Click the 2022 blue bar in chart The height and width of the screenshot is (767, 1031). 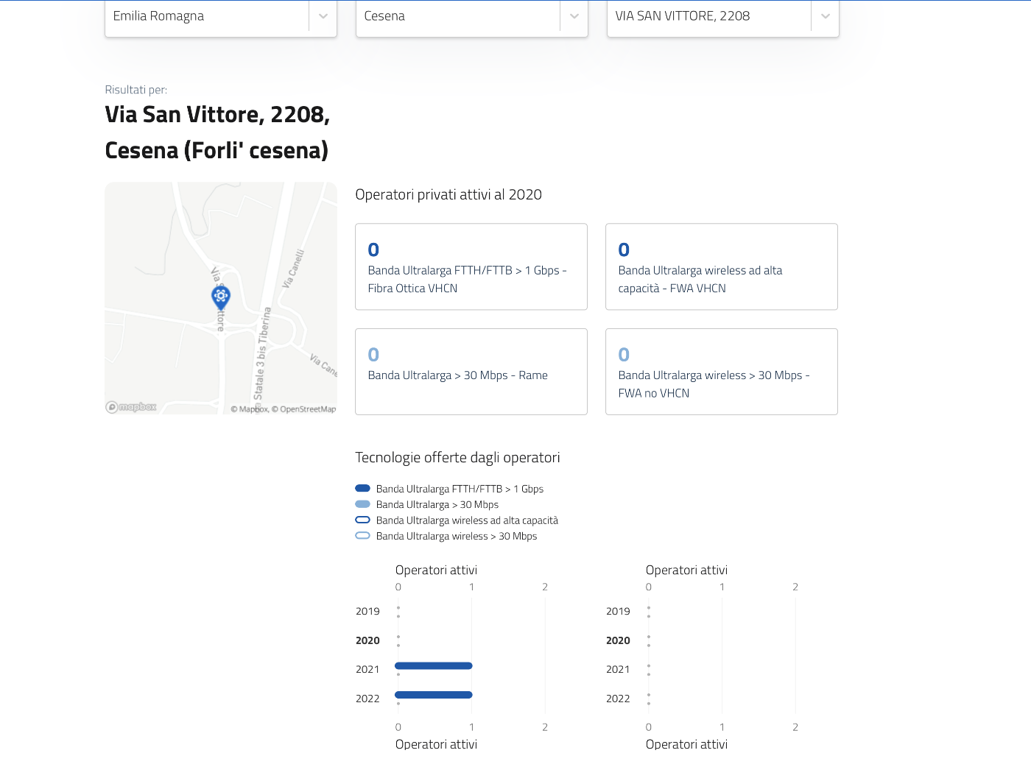click(434, 695)
